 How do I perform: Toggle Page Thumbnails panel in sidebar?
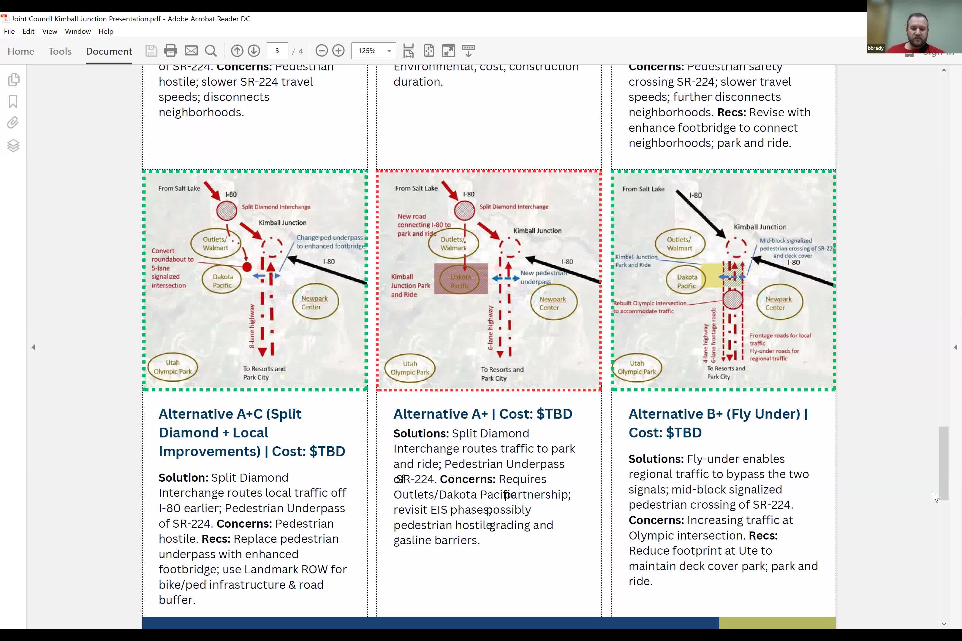click(x=13, y=80)
